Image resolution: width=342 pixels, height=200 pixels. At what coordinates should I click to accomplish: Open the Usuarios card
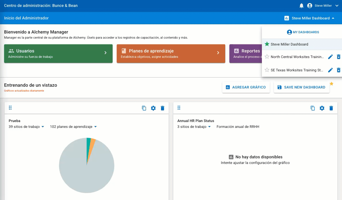coord(58,53)
